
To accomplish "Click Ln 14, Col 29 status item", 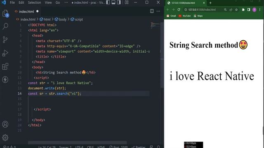I will [x=47, y=147].
